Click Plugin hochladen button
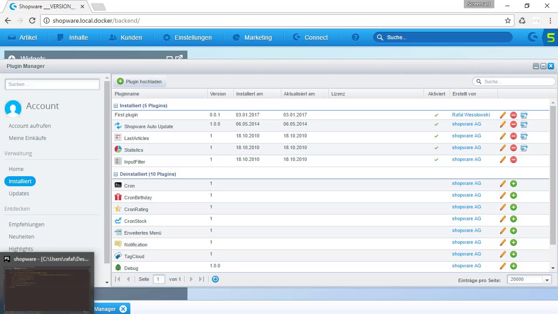Screen dimensions: 558x314 click(x=139, y=82)
